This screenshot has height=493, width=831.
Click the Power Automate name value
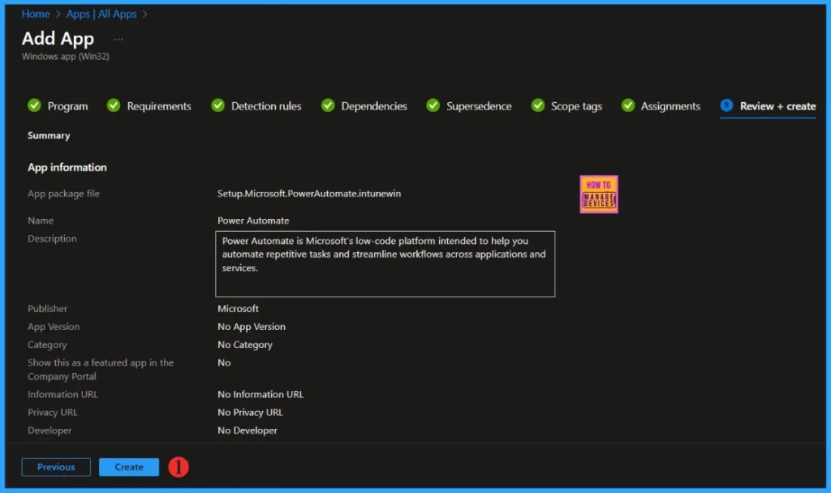coord(253,221)
